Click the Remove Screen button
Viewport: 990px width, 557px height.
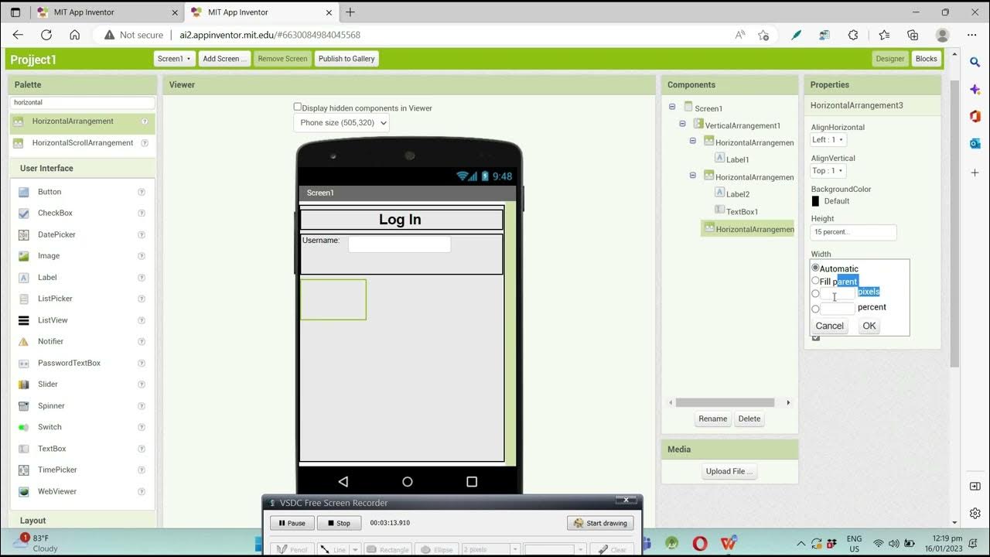(282, 59)
